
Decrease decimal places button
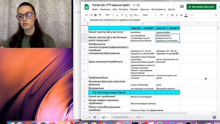[x=126, y=15]
